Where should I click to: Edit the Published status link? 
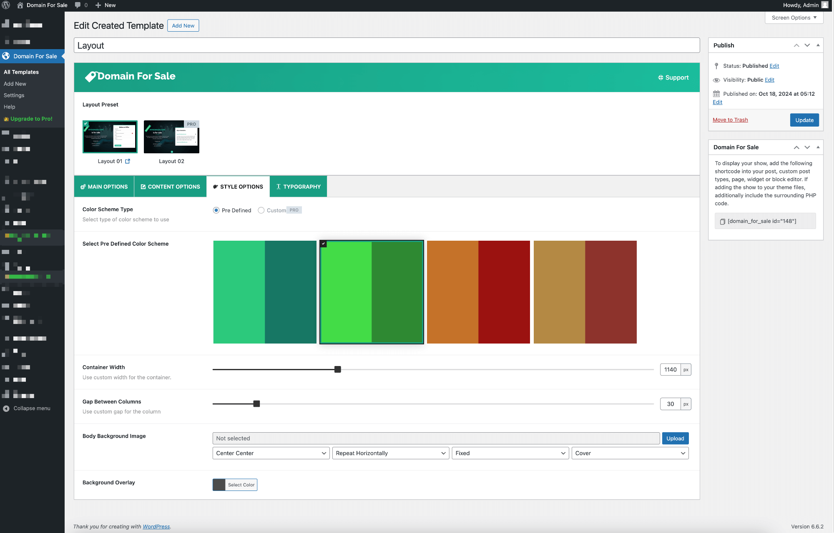point(774,66)
